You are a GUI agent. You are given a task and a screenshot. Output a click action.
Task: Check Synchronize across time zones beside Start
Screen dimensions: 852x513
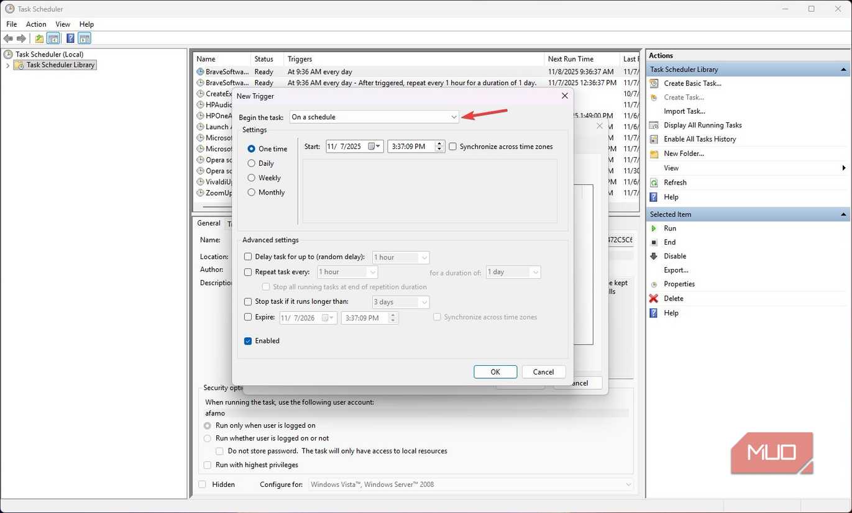click(x=453, y=147)
